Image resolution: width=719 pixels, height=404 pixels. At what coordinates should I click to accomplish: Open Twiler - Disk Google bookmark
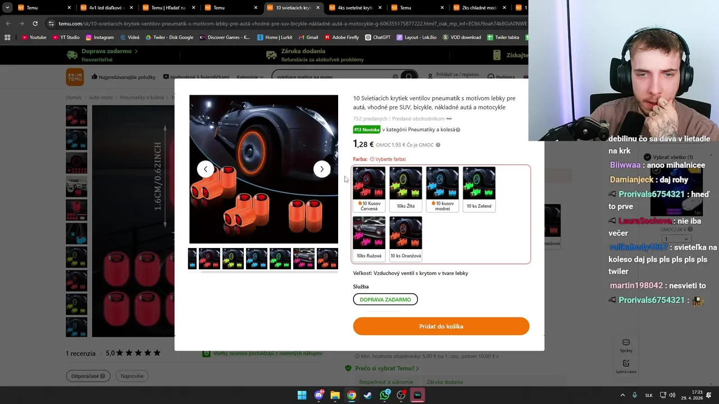[169, 37]
